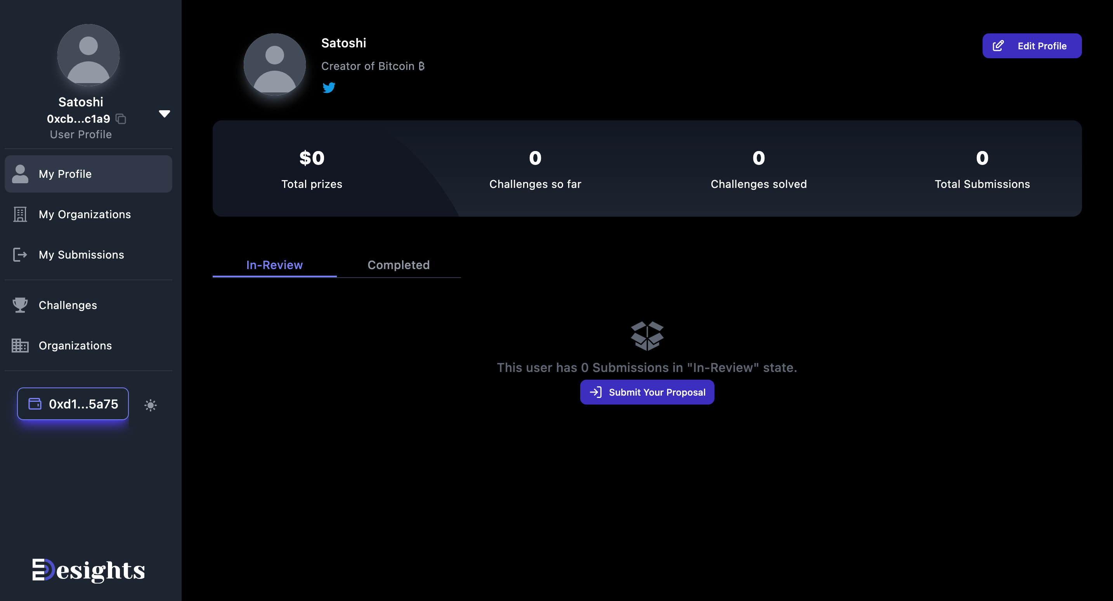Click the Desights logo
This screenshot has height=601, width=1113.
coord(88,570)
